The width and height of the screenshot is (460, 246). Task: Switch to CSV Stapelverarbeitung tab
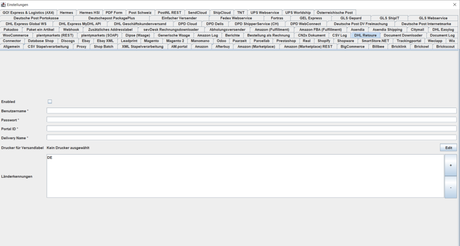48,47
